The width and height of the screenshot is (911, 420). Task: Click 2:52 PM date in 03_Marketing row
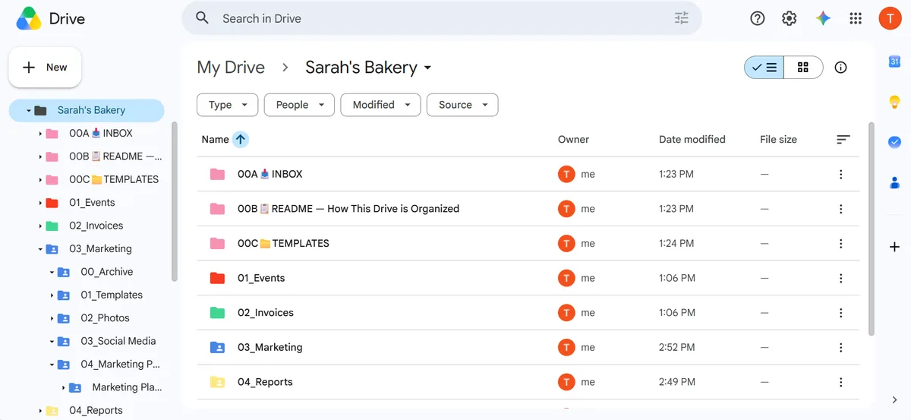(677, 348)
